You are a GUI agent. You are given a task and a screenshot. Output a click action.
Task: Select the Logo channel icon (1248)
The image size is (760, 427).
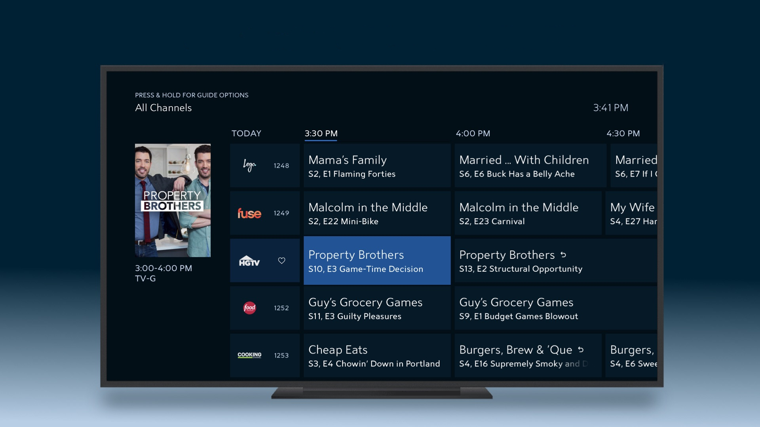pyautogui.click(x=249, y=165)
